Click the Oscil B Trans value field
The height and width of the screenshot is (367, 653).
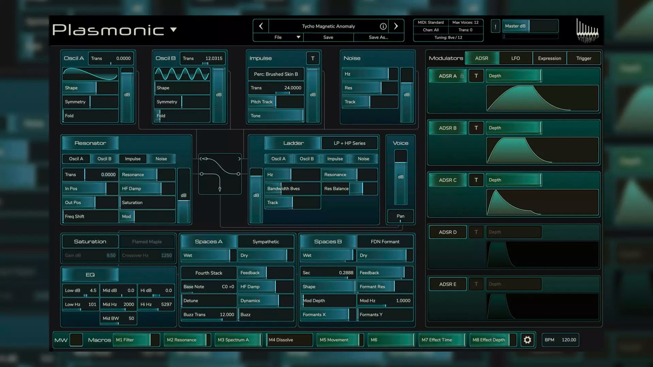click(202, 58)
